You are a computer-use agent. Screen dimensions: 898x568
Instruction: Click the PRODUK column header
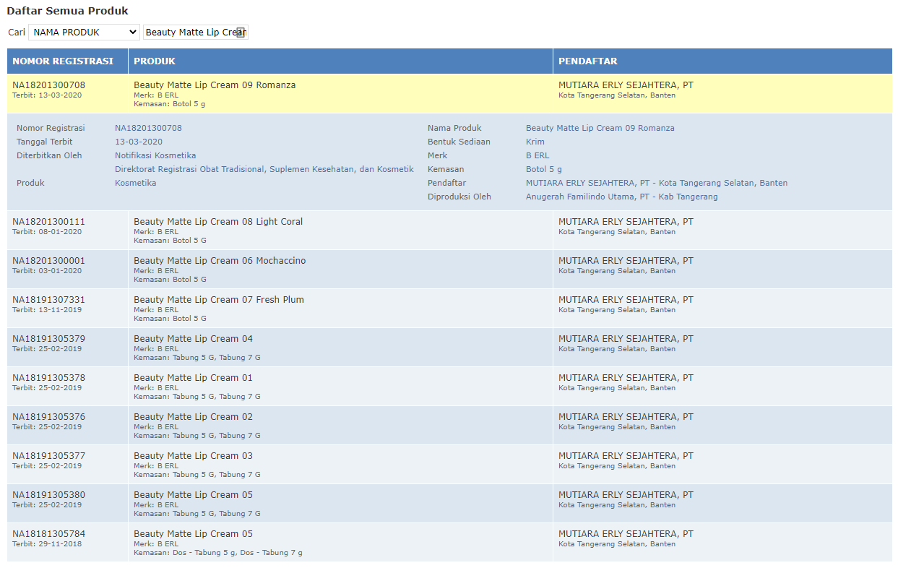click(155, 61)
